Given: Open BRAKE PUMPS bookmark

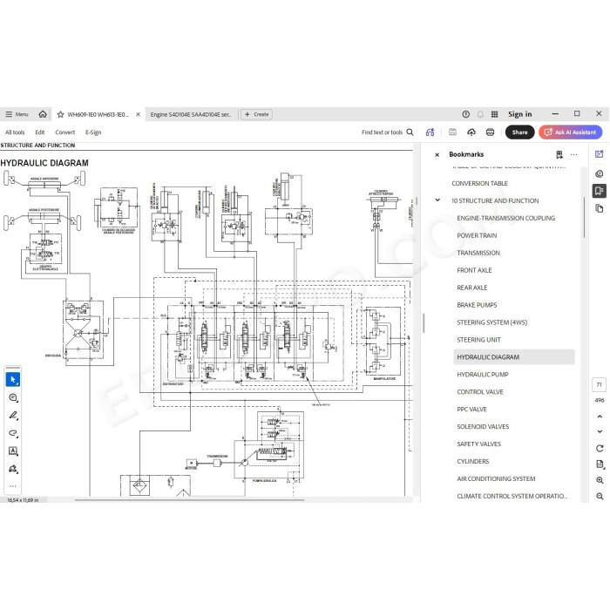Looking at the screenshot, I should click(477, 305).
